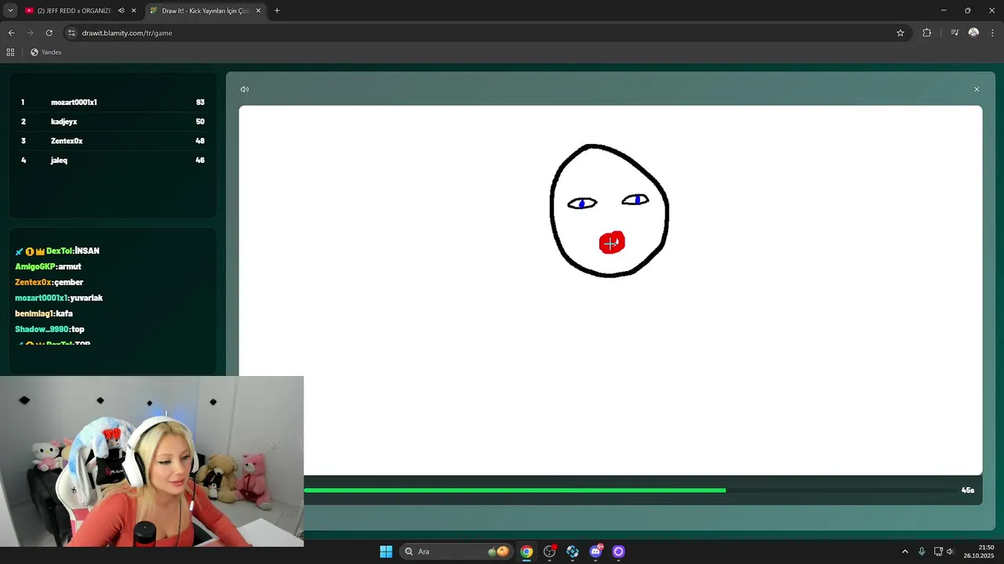Go forward in the browser history

click(30, 33)
